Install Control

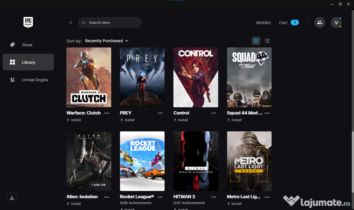[181, 120]
